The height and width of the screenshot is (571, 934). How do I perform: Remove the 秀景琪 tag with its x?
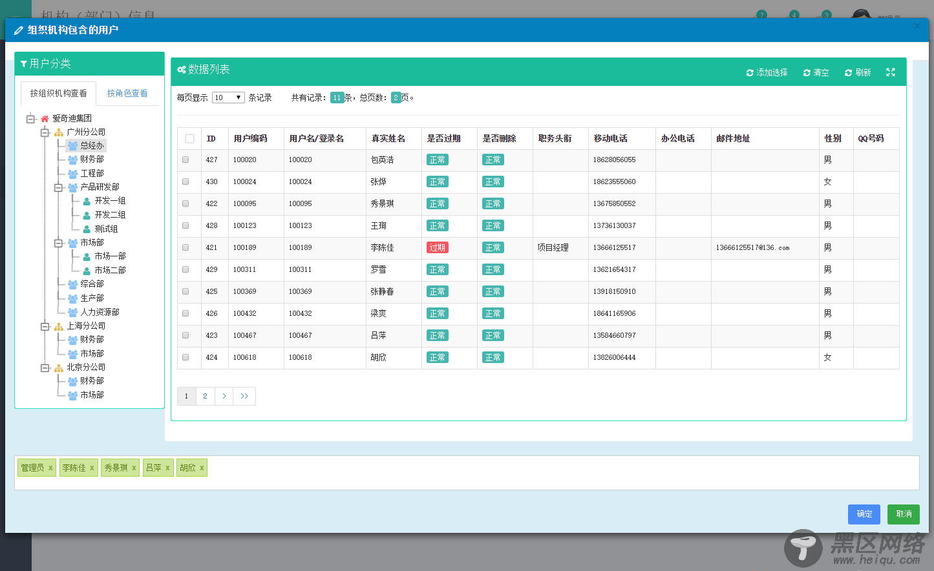point(134,468)
